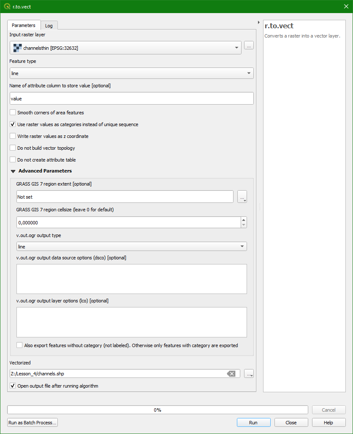The height and width of the screenshot is (434, 353).
Task: Open Run as Batch Process
Action: (x=32, y=422)
